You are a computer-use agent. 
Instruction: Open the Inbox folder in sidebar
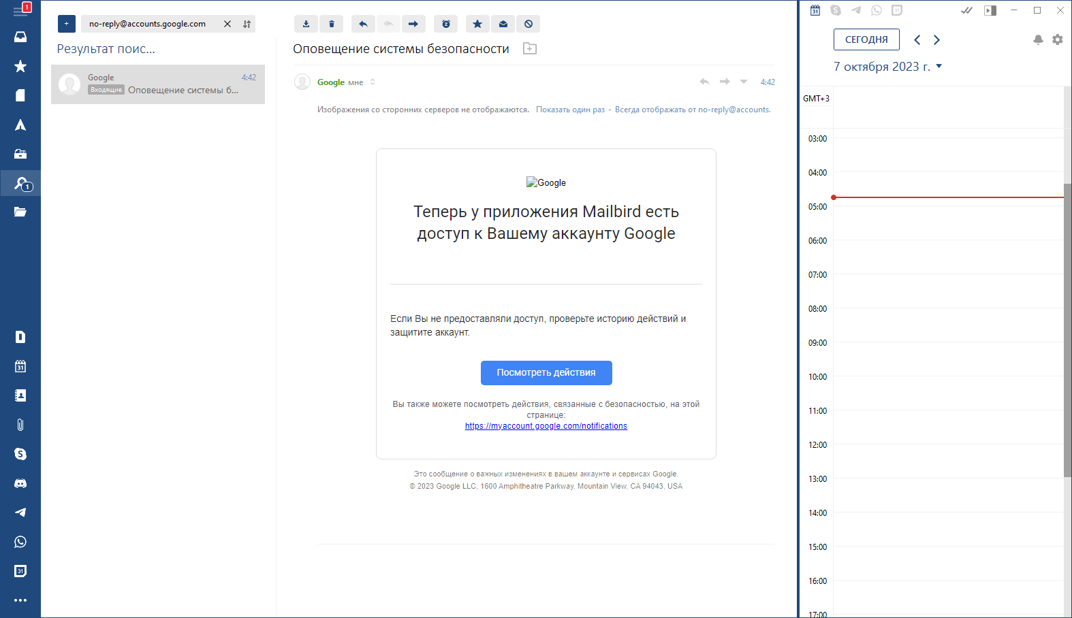20,37
